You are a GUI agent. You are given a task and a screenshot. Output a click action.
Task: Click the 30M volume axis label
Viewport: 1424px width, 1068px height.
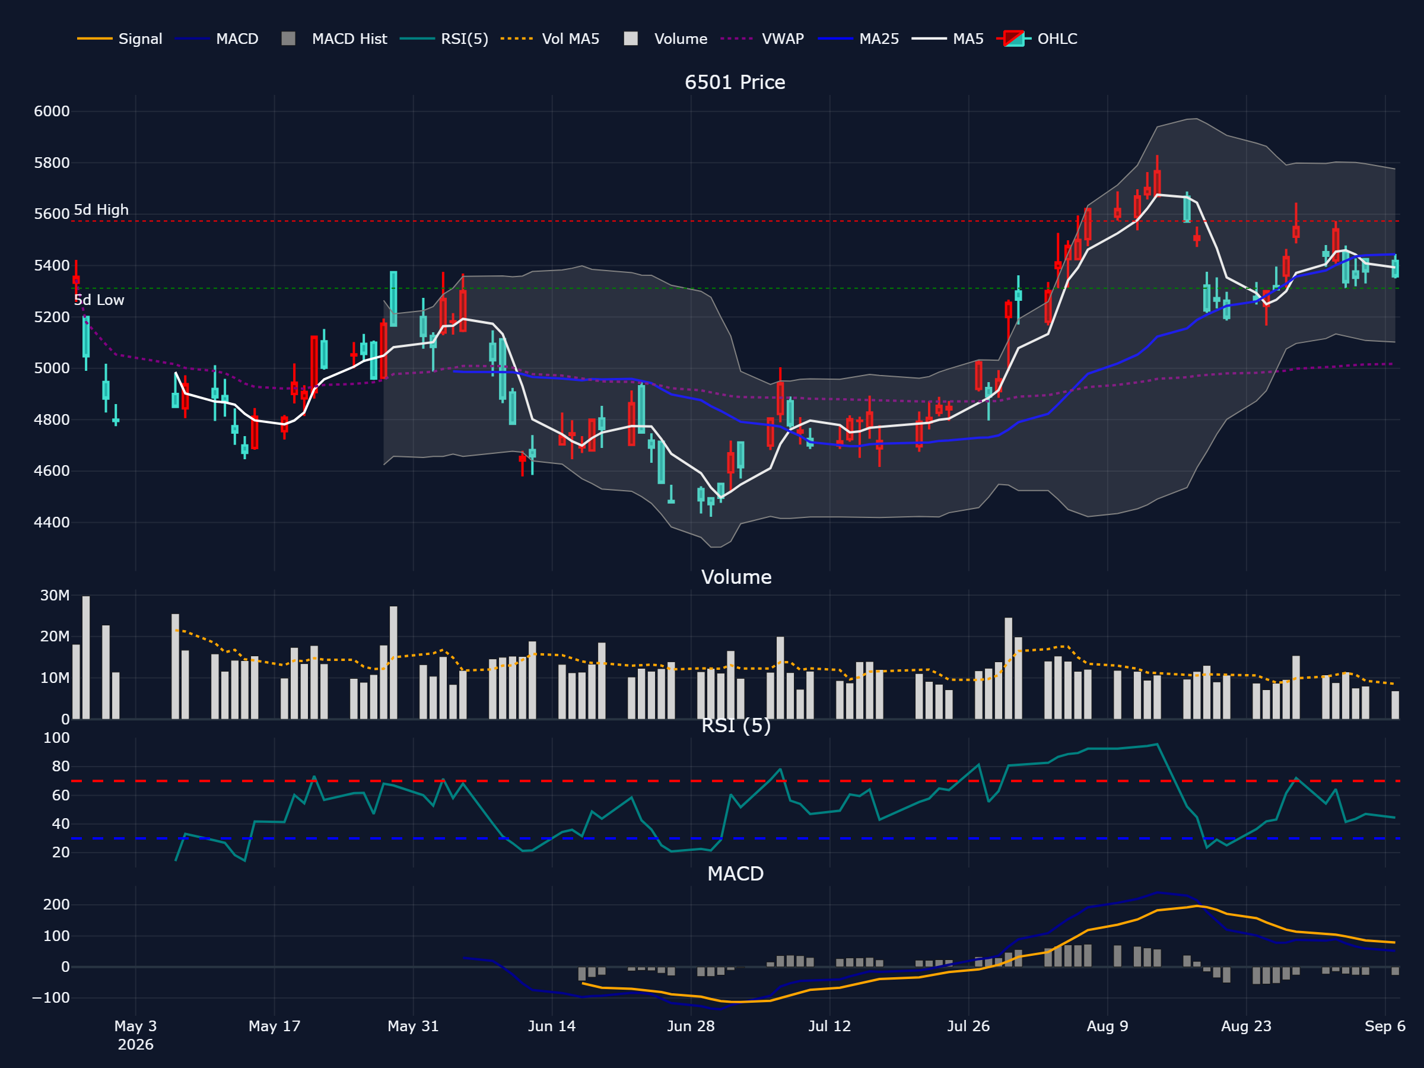pos(55,596)
